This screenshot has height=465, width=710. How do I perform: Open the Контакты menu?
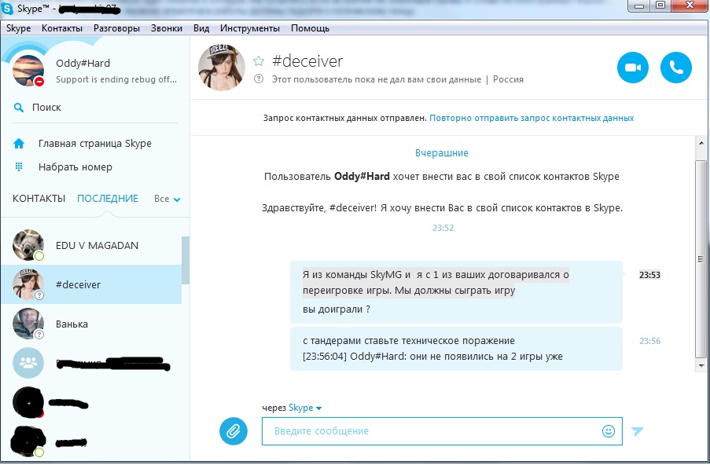point(62,28)
